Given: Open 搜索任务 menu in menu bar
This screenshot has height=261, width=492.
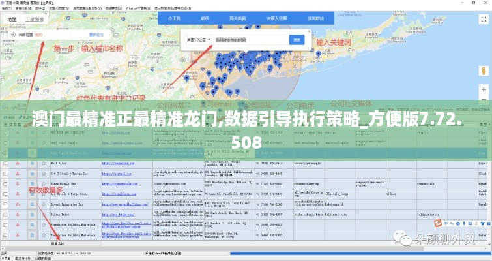Looking at the screenshot, I should [x=23, y=8].
